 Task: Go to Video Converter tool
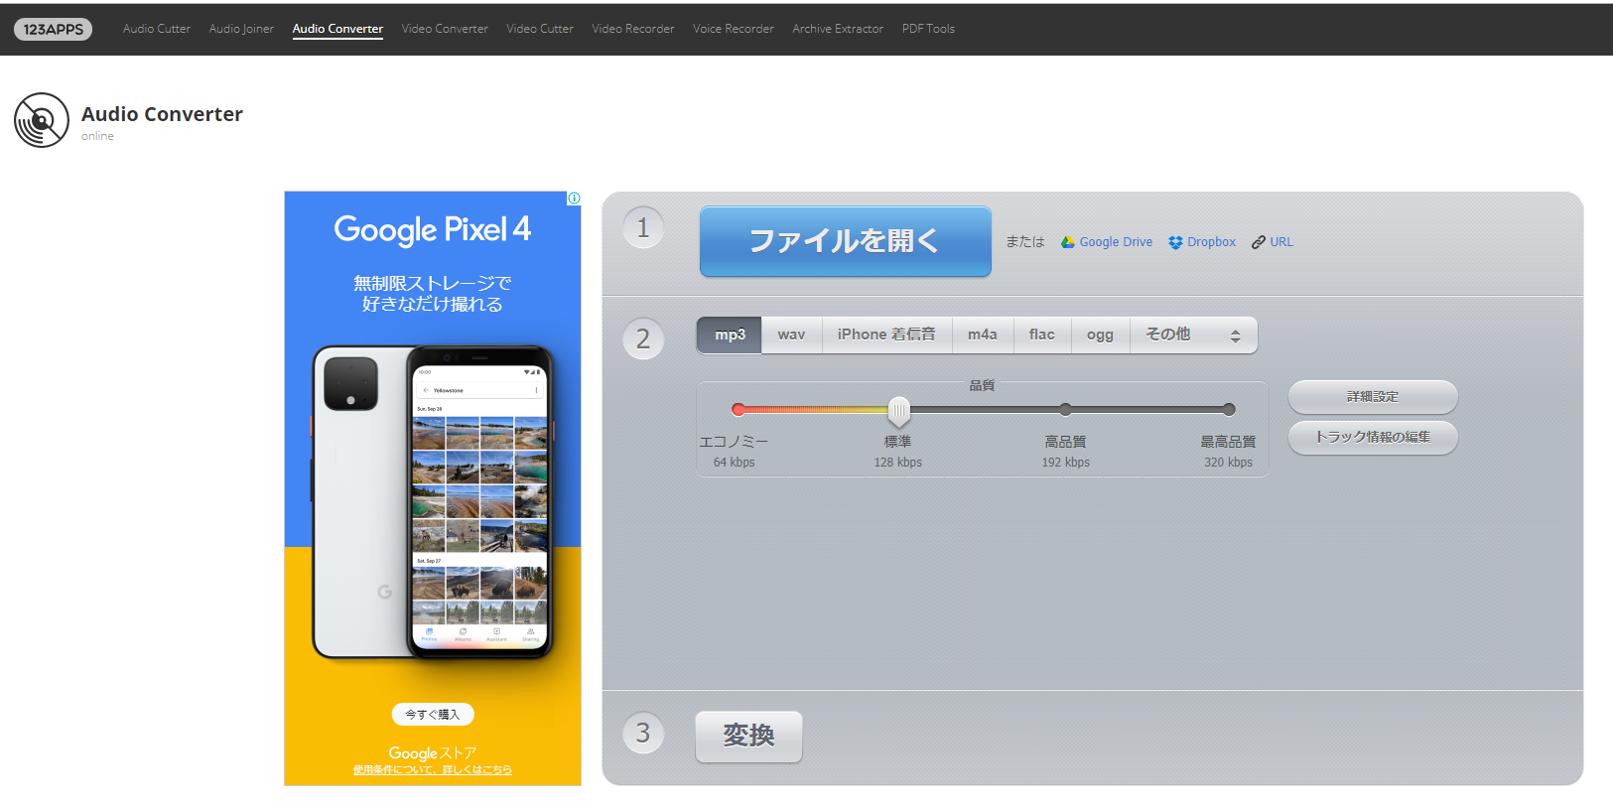point(445,29)
